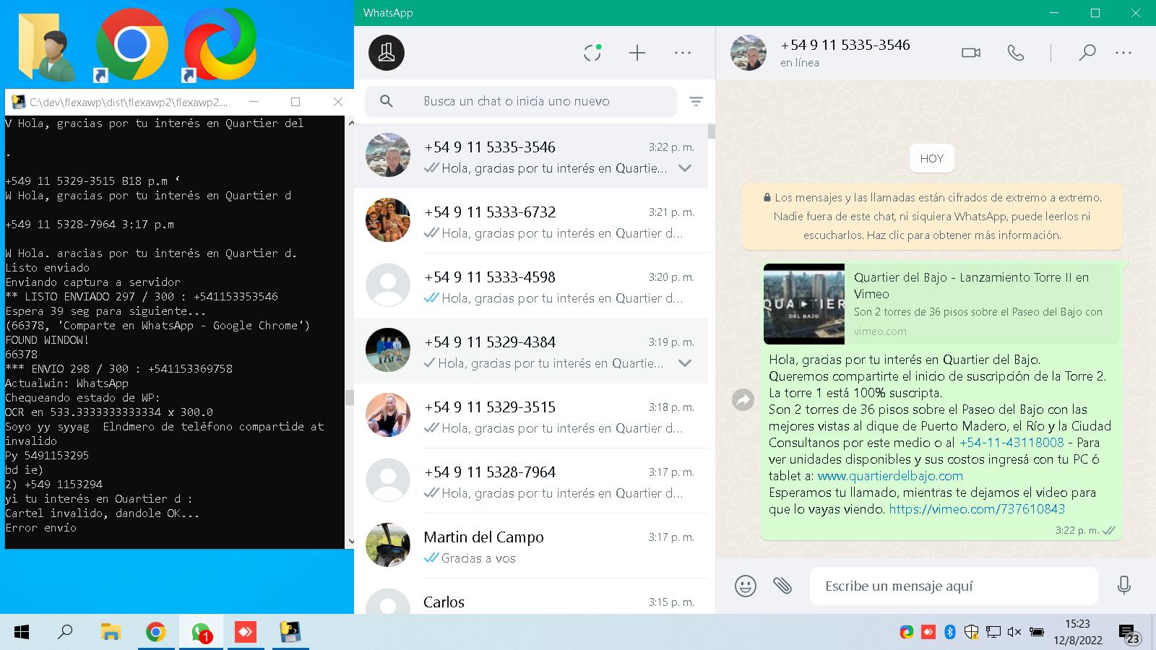Open chat +54 9 11 5333-6732
1156x650 pixels.
[x=530, y=221]
